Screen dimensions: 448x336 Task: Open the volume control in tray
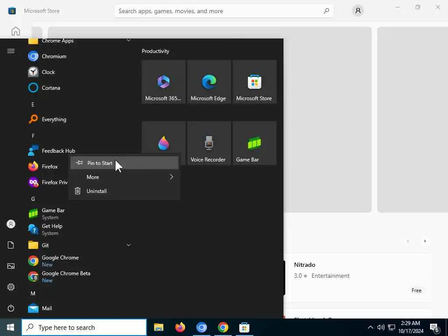point(381,327)
